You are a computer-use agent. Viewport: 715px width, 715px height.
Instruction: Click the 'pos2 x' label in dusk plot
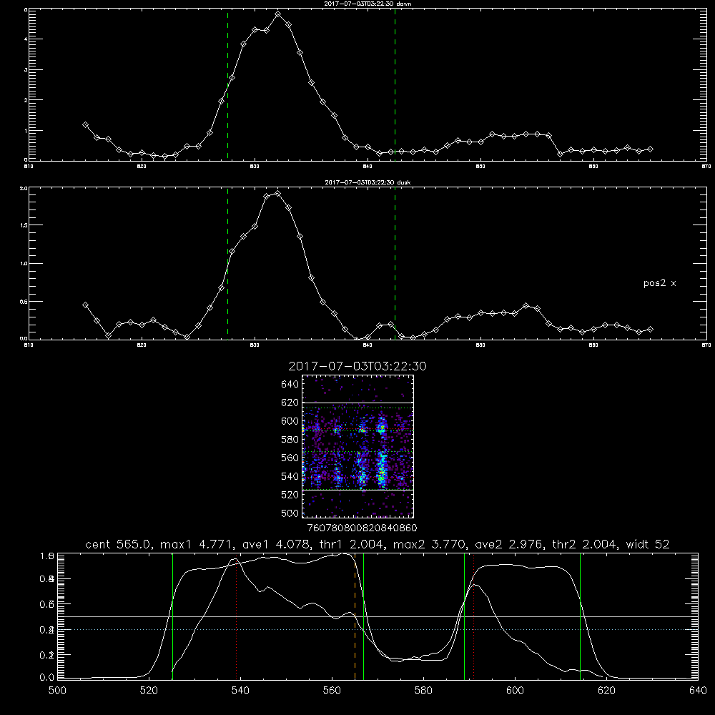pos(659,283)
